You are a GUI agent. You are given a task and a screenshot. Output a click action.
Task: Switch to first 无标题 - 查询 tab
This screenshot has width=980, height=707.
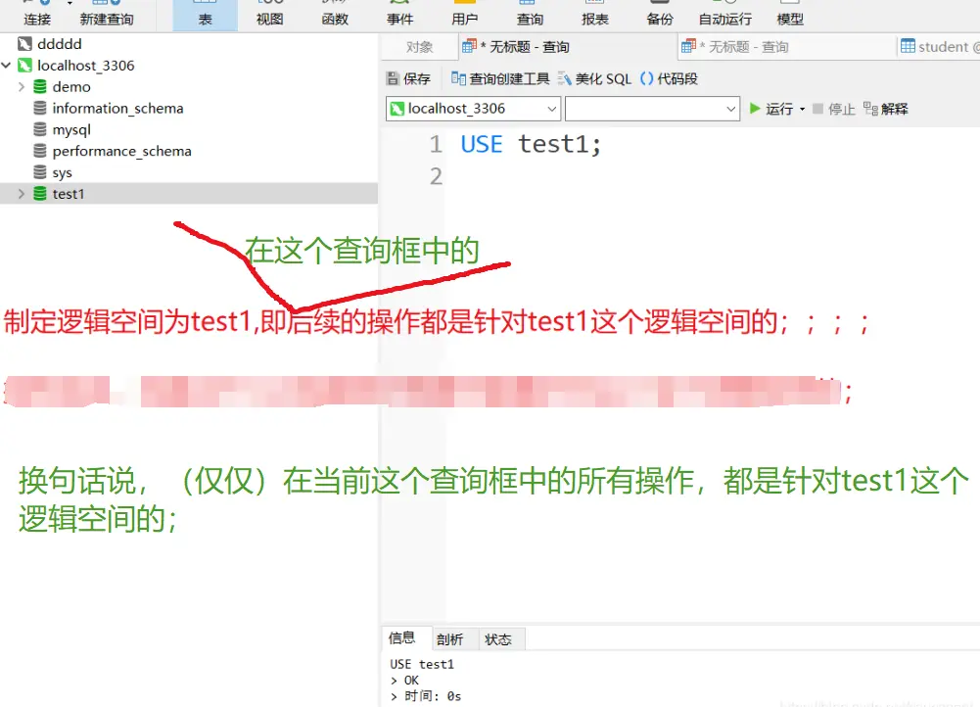566,47
